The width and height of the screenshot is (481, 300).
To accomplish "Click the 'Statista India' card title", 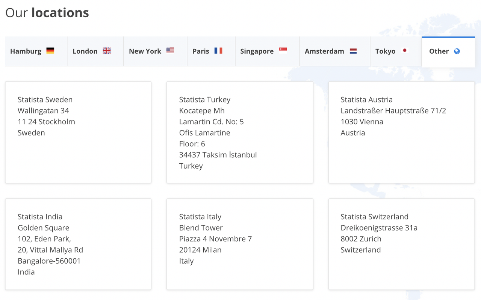I will pyautogui.click(x=40, y=217).
